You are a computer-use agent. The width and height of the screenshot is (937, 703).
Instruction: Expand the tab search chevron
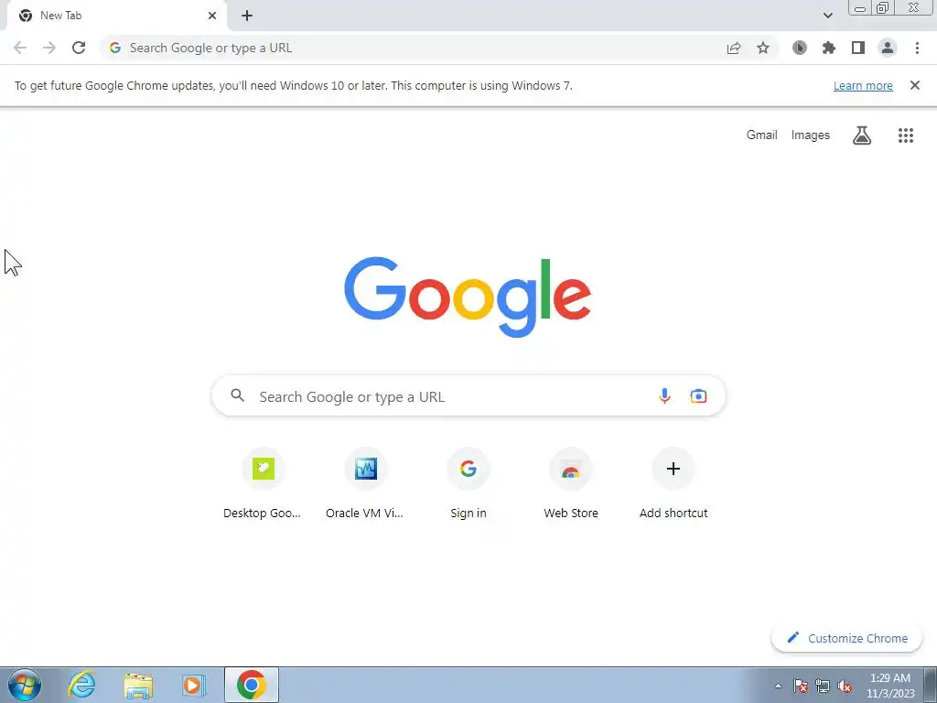827,16
